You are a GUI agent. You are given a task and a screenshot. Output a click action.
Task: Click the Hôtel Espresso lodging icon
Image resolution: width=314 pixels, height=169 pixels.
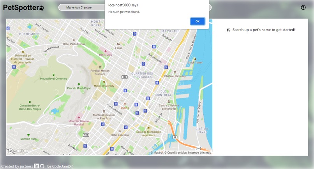pyautogui.click(x=120, y=131)
